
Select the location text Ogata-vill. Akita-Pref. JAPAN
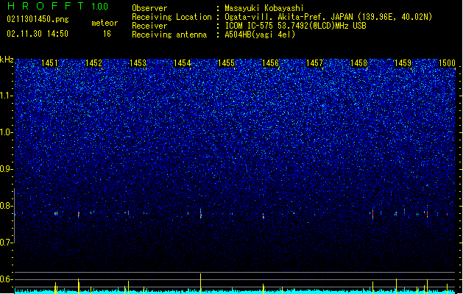(x=289, y=17)
